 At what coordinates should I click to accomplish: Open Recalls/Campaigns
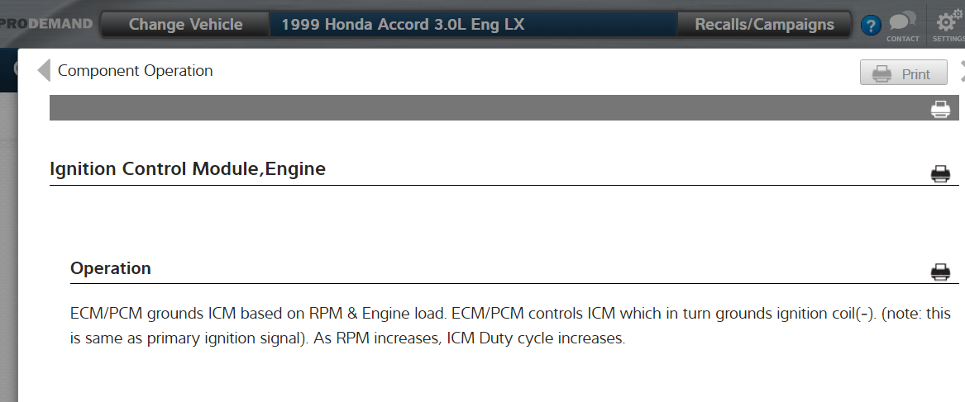click(764, 24)
